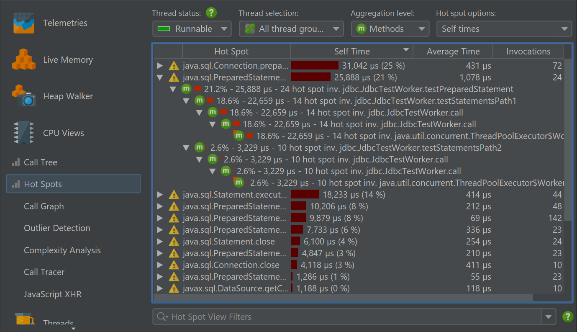Open the filter history dropdown arrow

tap(549, 317)
